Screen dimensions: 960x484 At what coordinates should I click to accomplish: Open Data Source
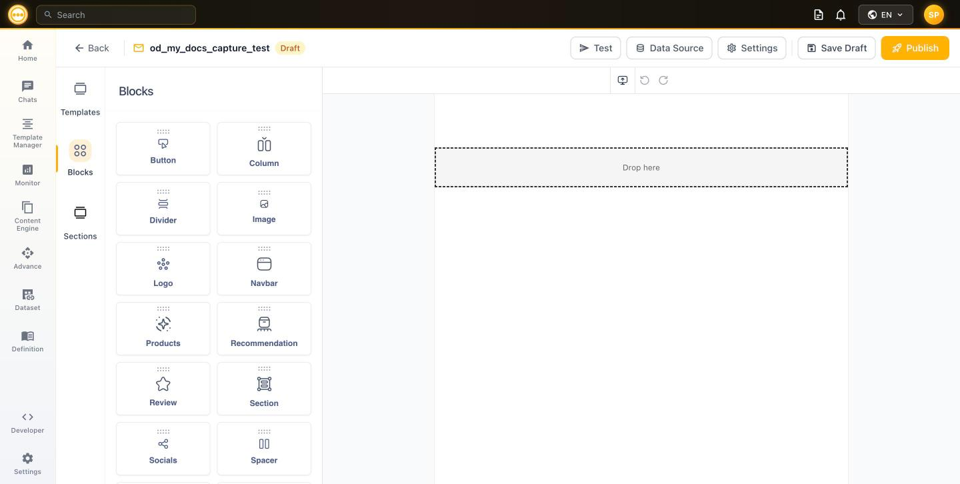click(x=669, y=48)
